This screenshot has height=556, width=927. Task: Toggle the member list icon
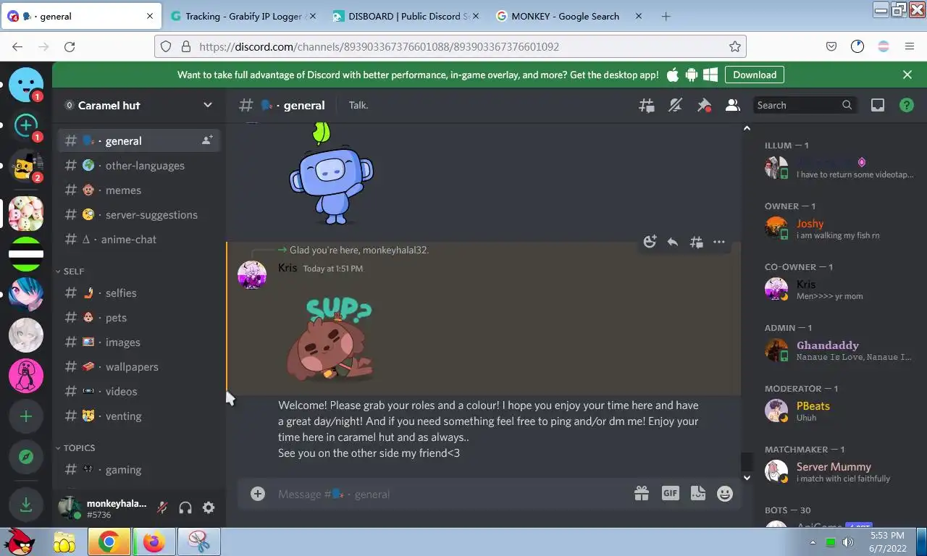(732, 106)
